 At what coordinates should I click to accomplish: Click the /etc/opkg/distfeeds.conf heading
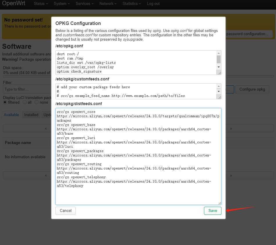coord(79,104)
